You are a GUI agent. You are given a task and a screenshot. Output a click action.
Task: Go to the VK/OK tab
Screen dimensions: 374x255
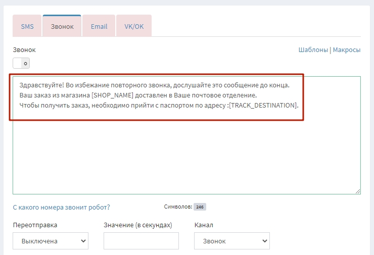(x=134, y=26)
